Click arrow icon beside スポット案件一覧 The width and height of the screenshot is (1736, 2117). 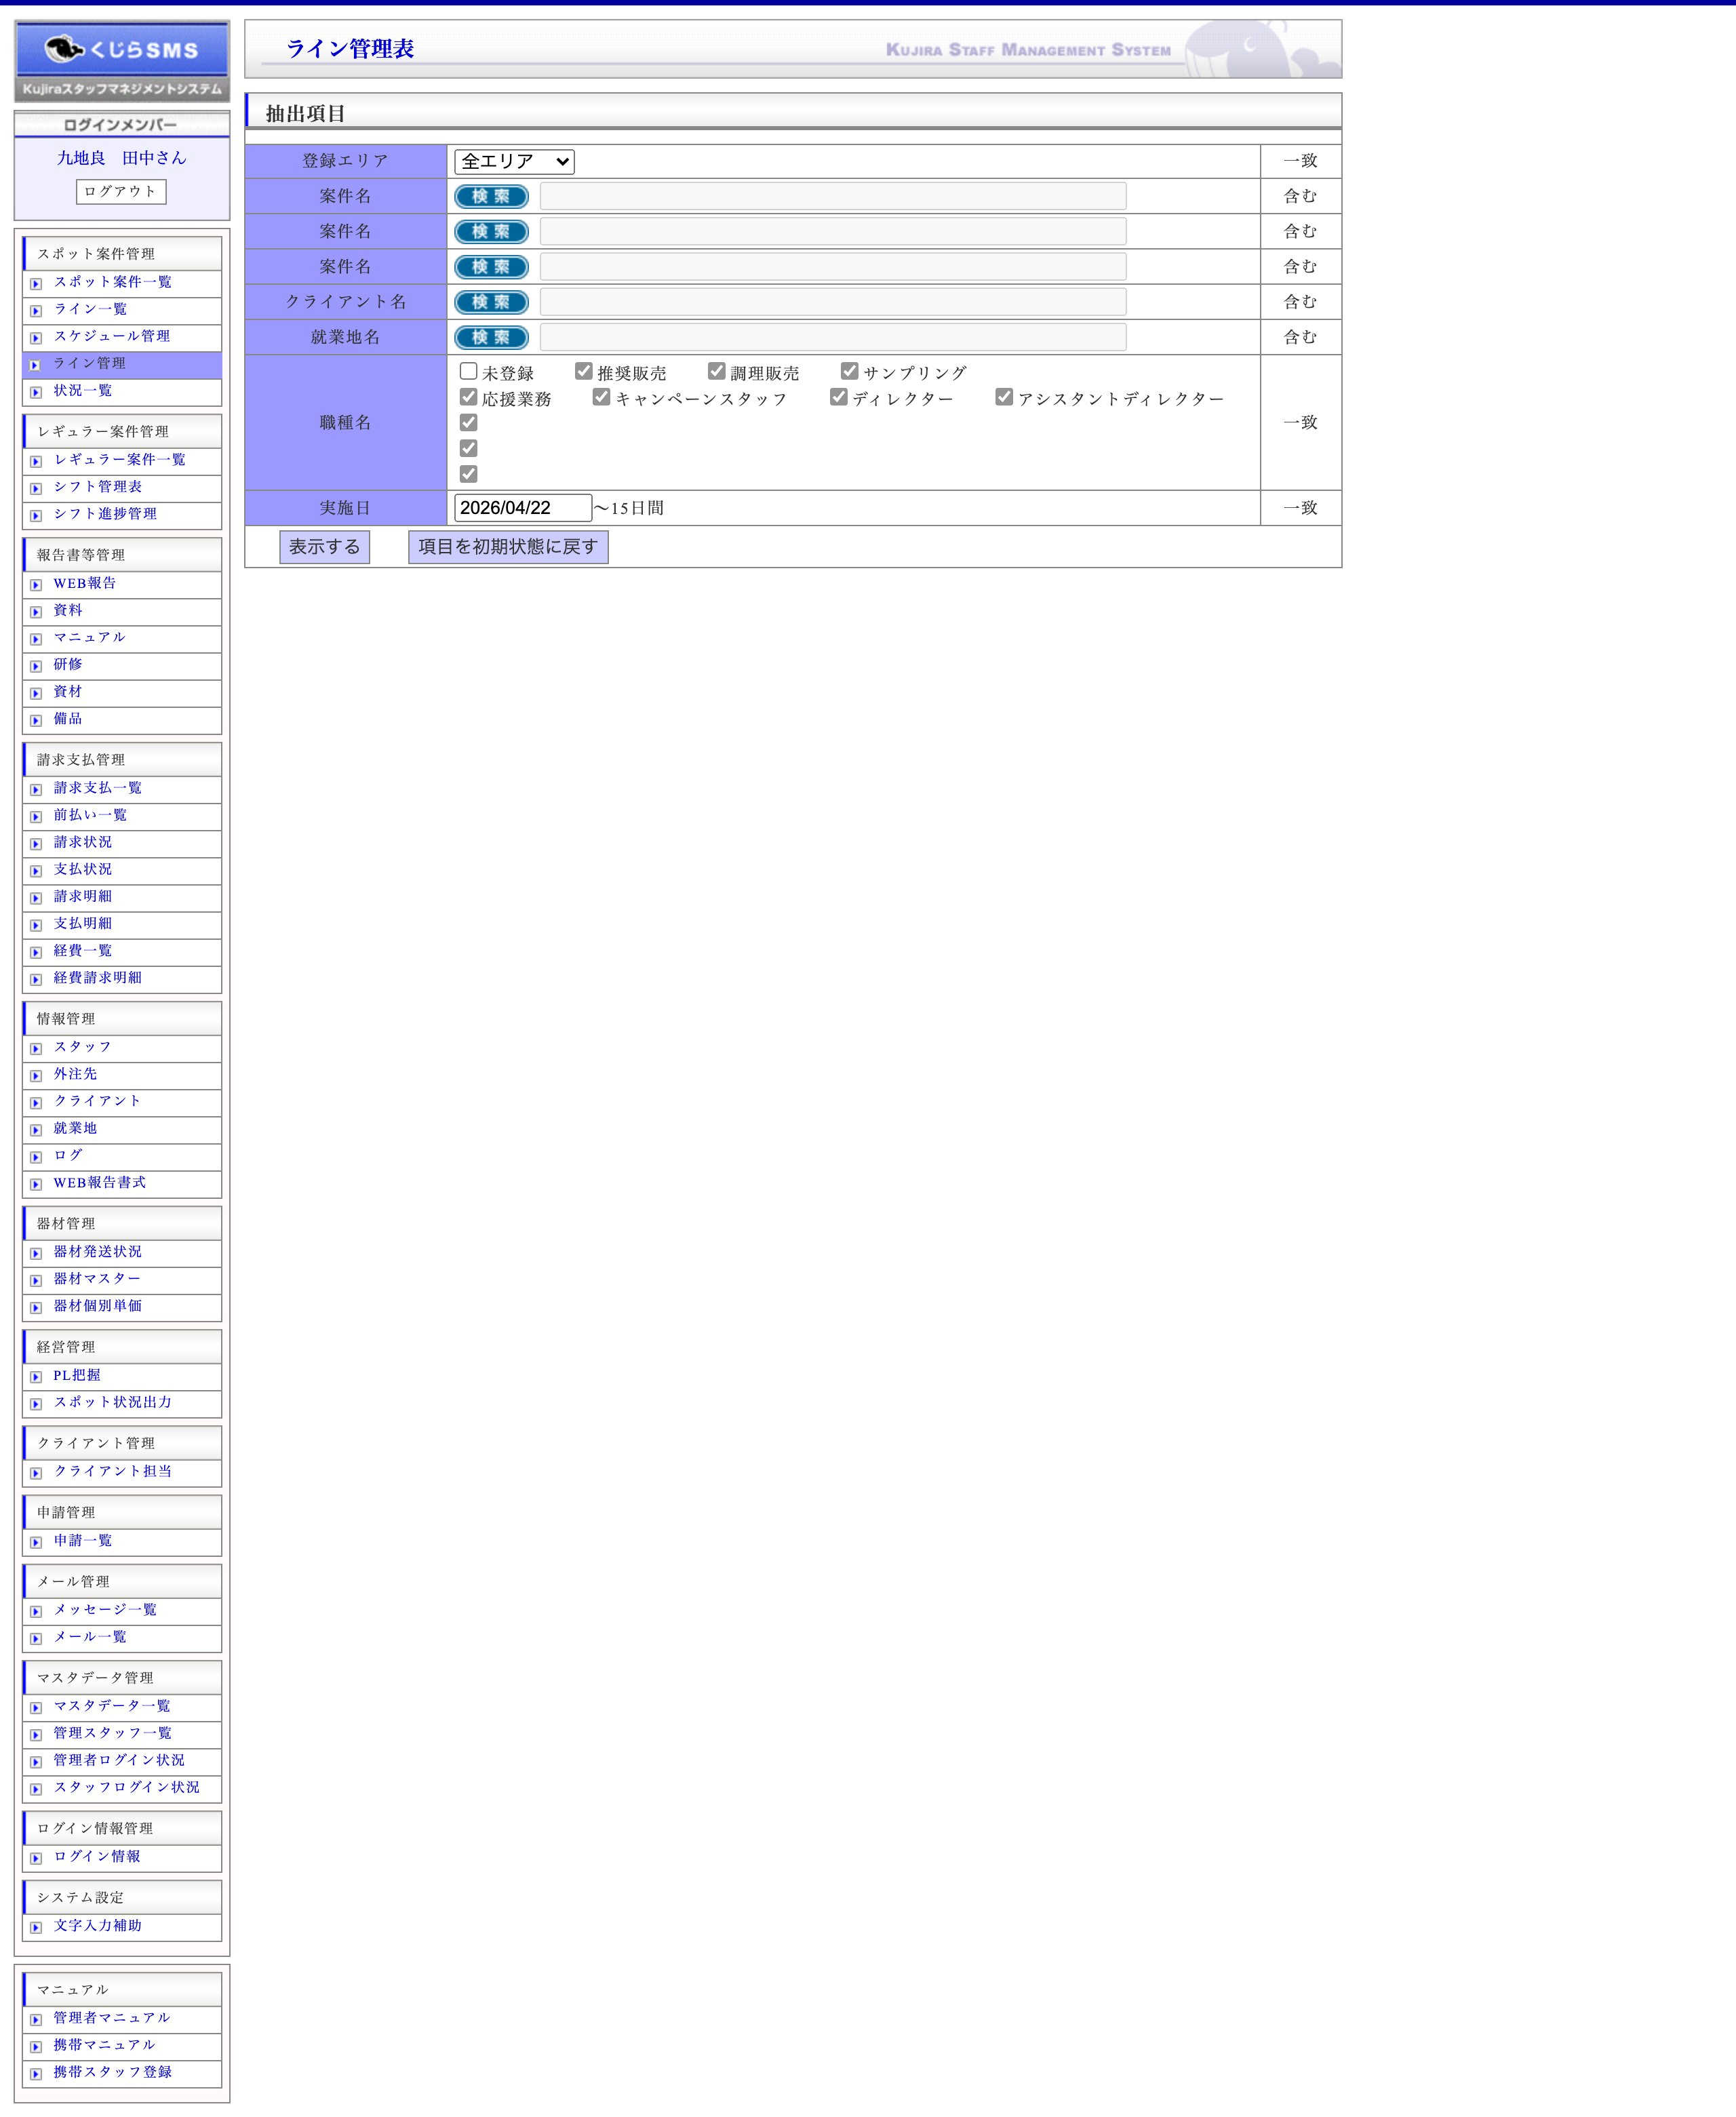tap(36, 284)
